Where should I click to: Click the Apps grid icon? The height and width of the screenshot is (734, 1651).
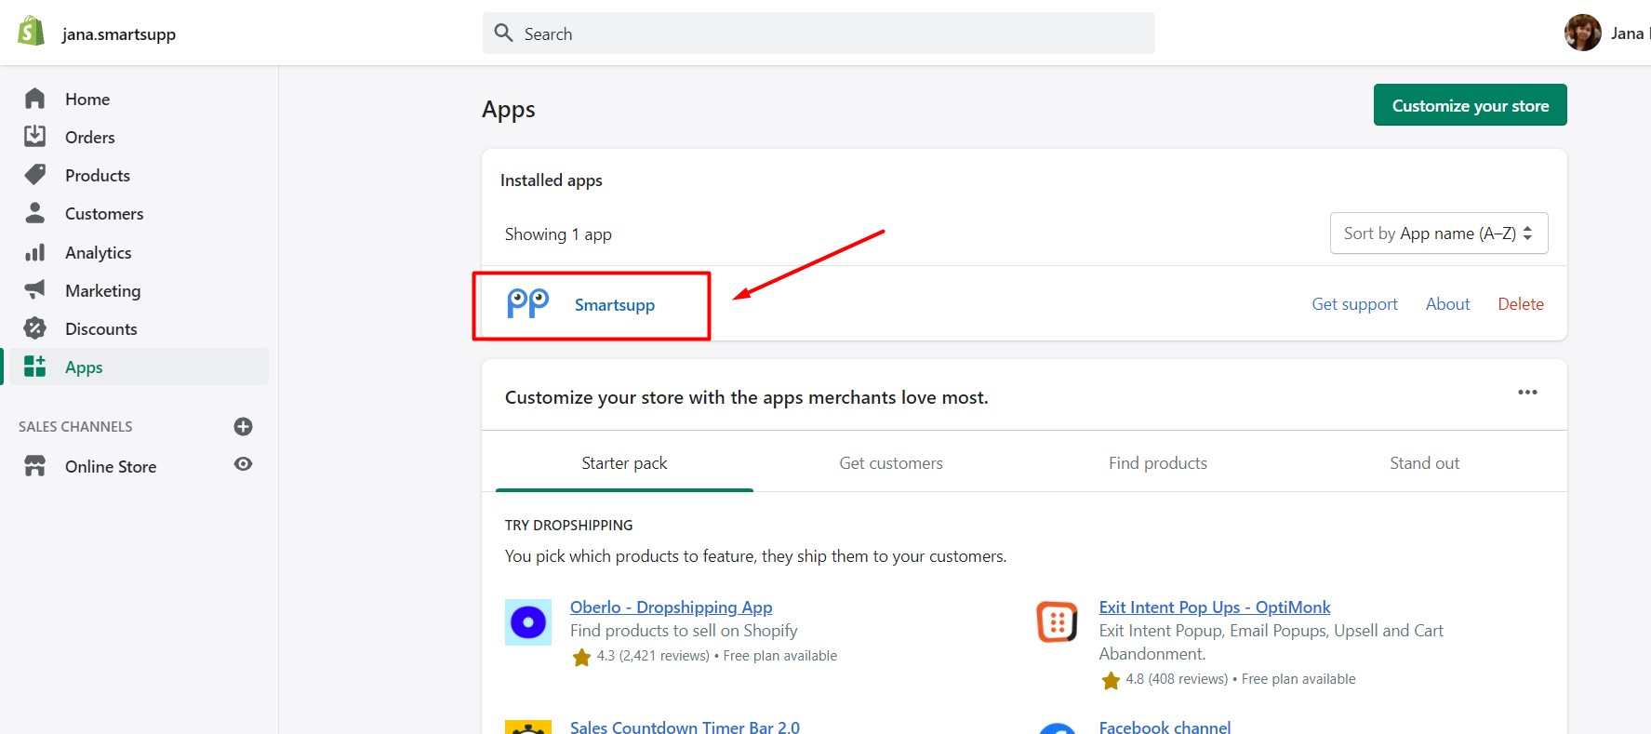tap(35, 367)
